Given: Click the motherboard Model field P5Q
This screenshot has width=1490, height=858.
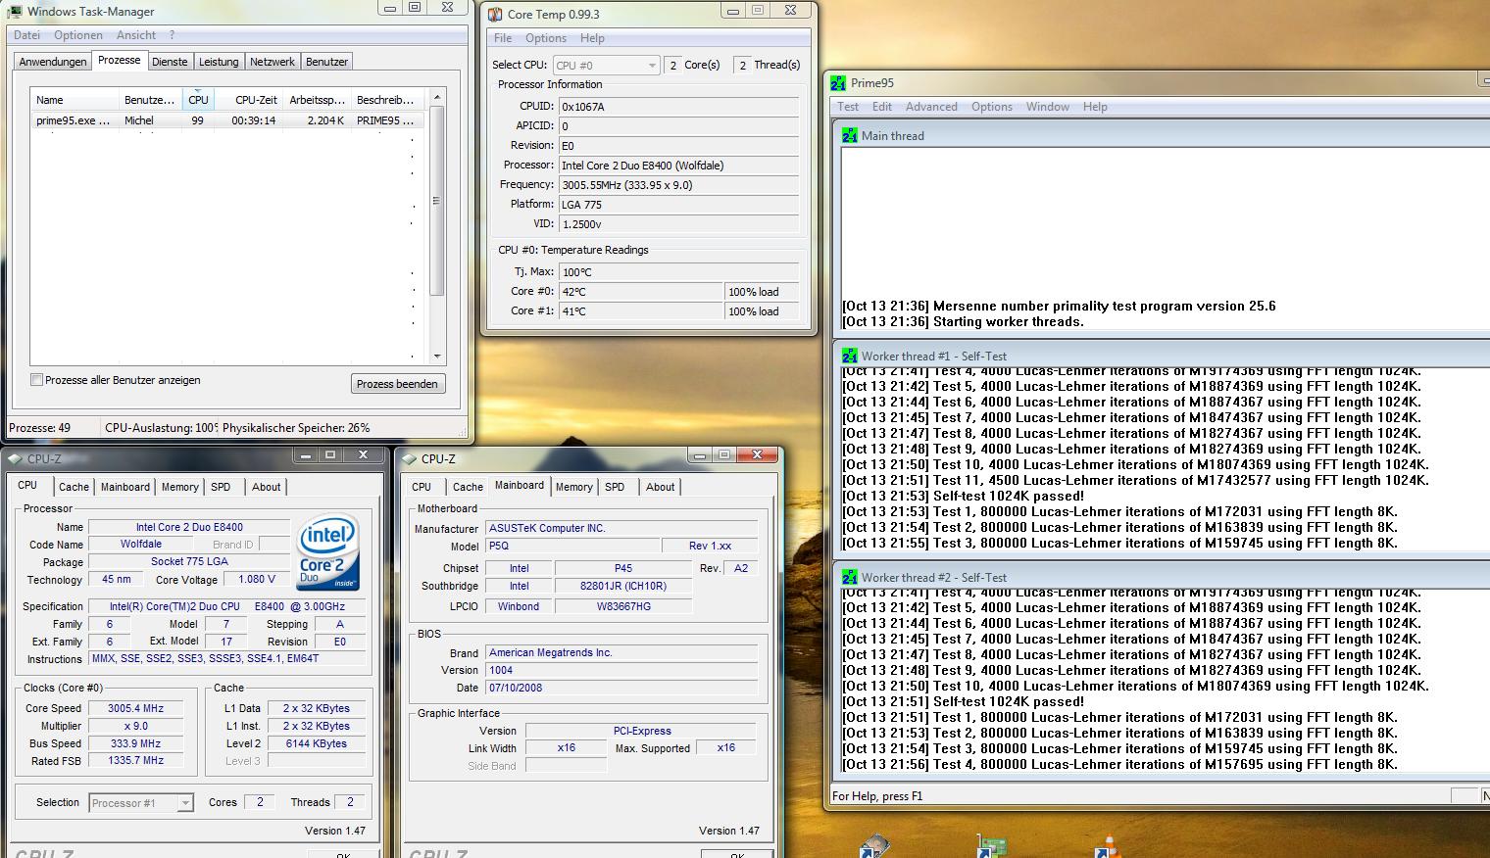Looking at the screenshot, I should [x=571, y=546].
